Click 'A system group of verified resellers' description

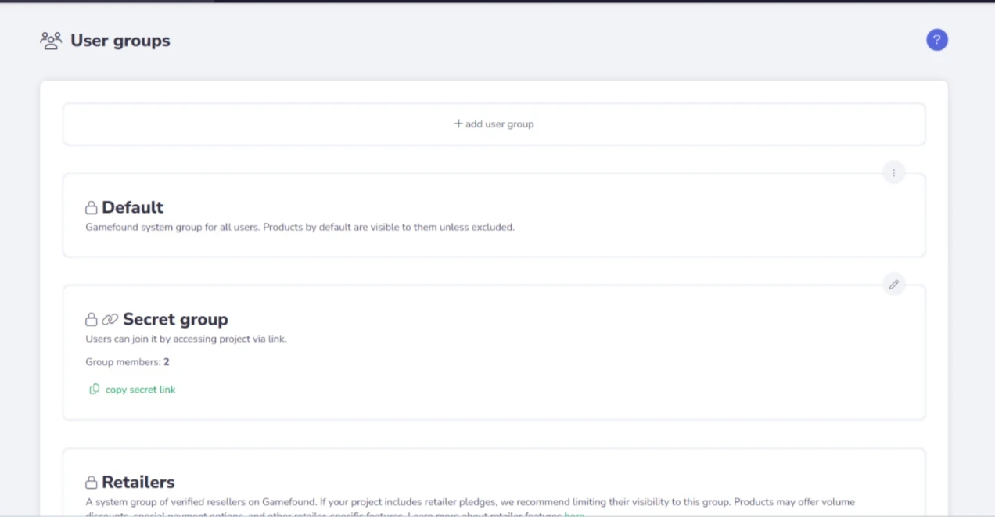(x=469, y=508)
